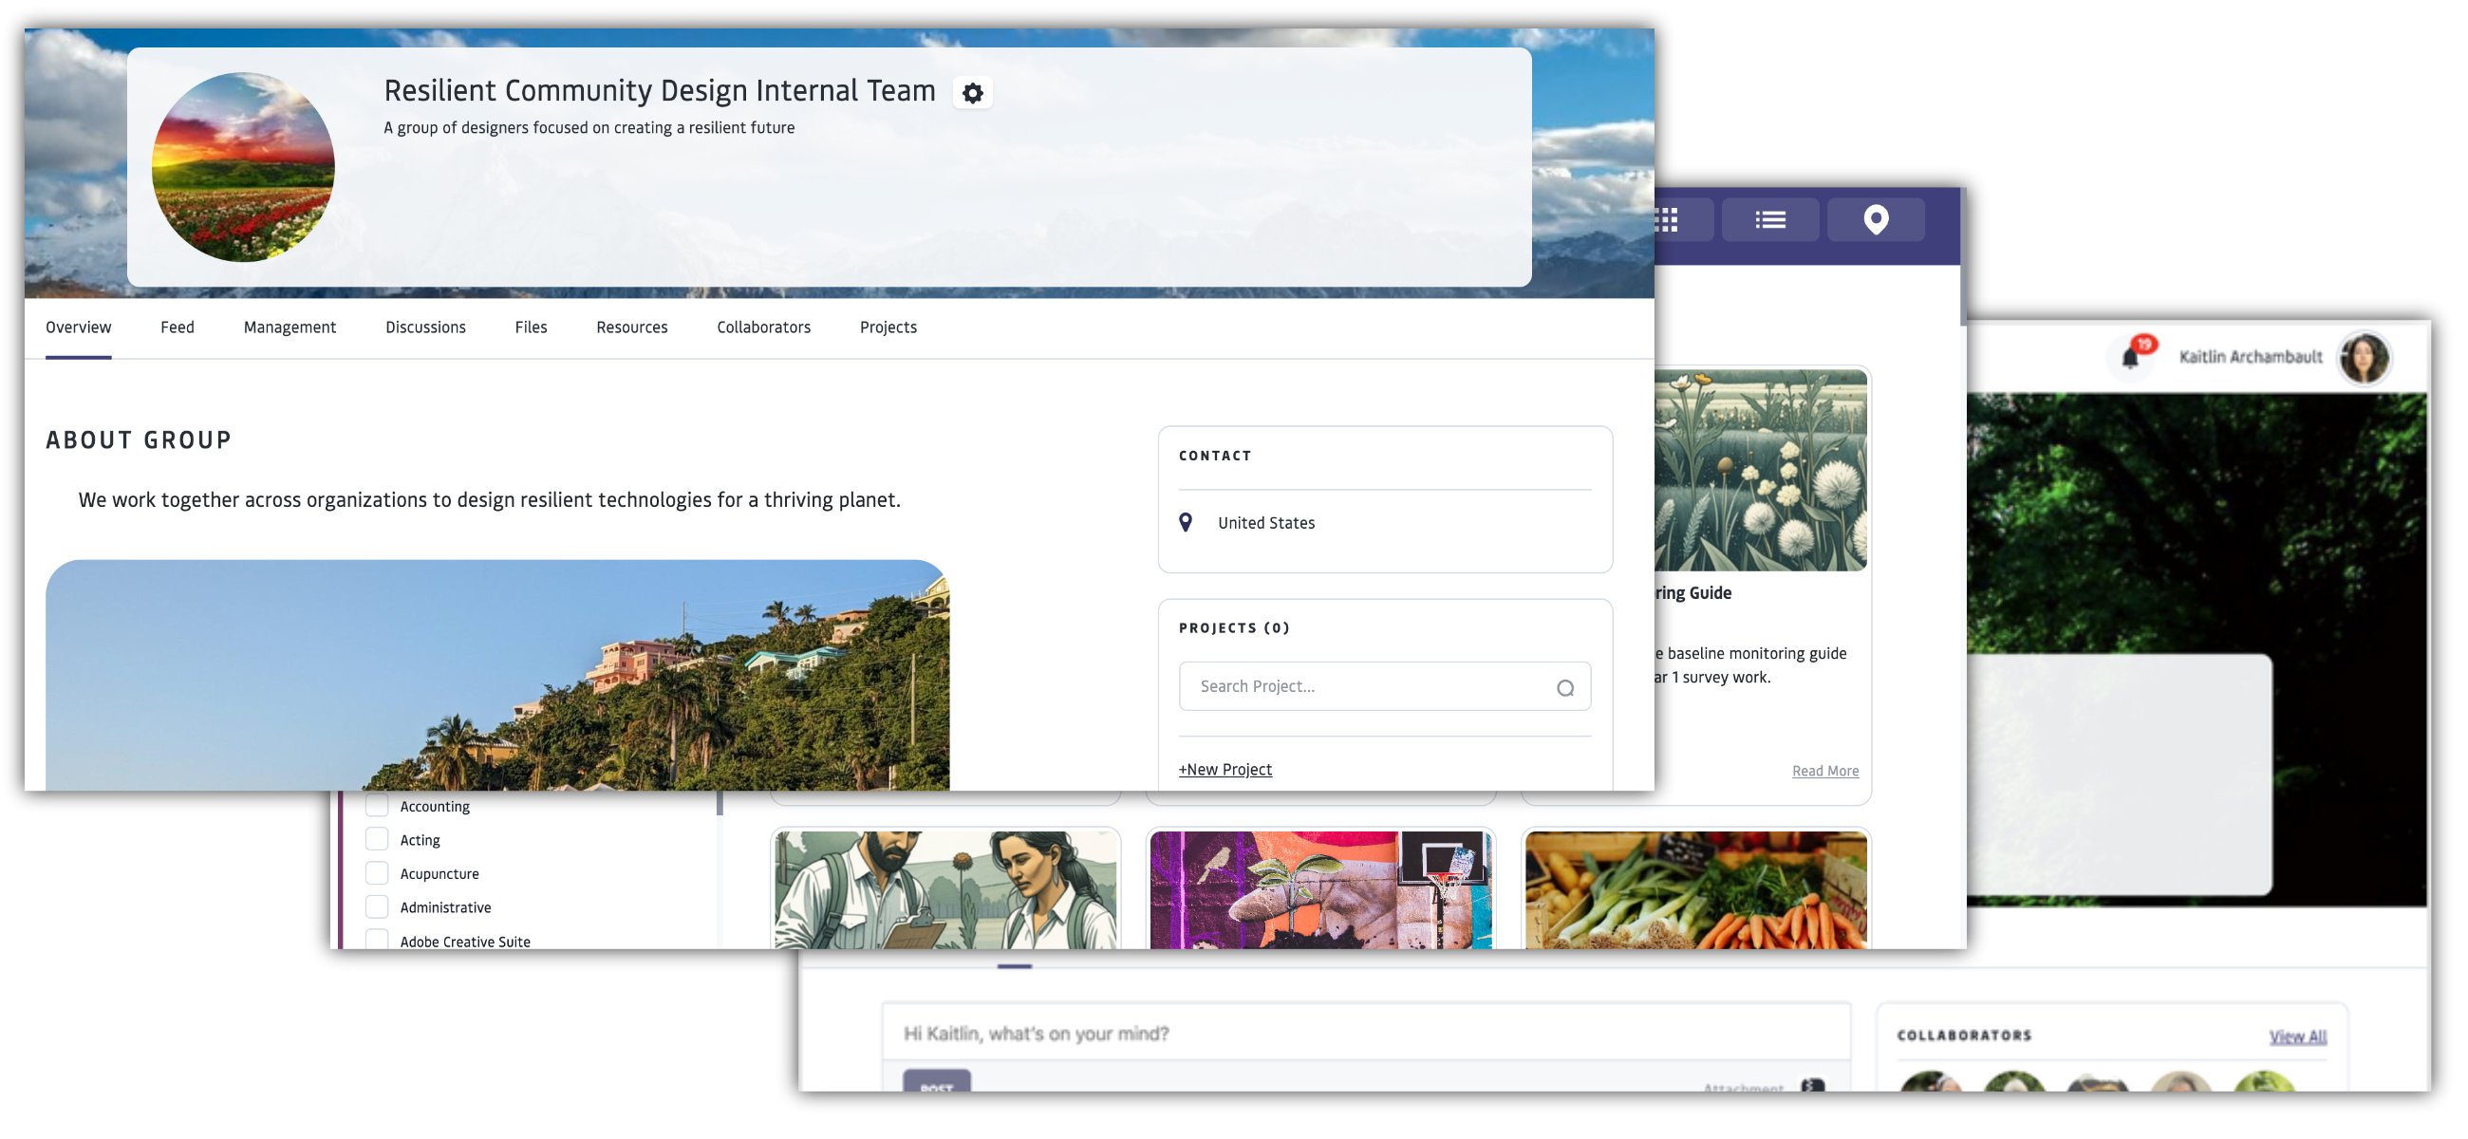The width and height of the screenshot is (2468, 1139).
Task: Check the Administrative skill checkbox
Action: (378, 906)
